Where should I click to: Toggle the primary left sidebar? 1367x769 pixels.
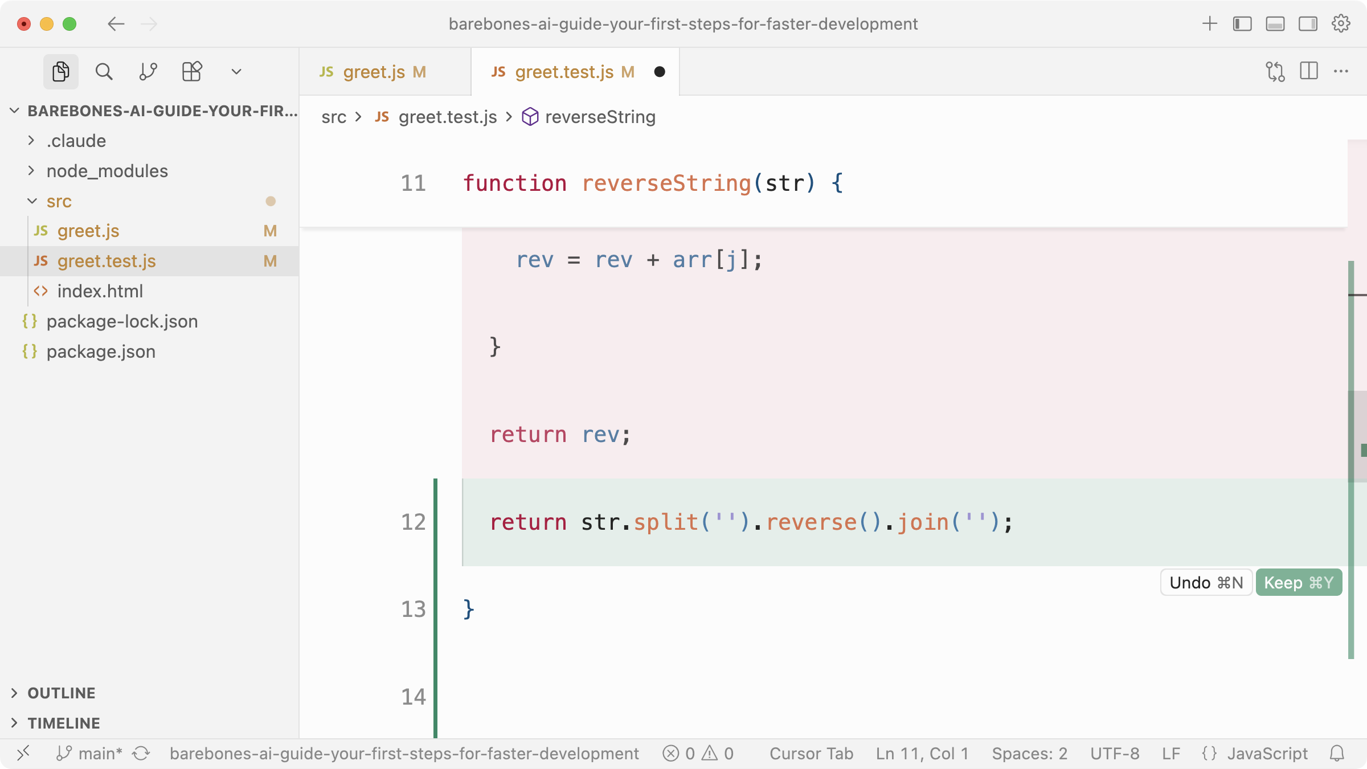[x=1242, y=24]
